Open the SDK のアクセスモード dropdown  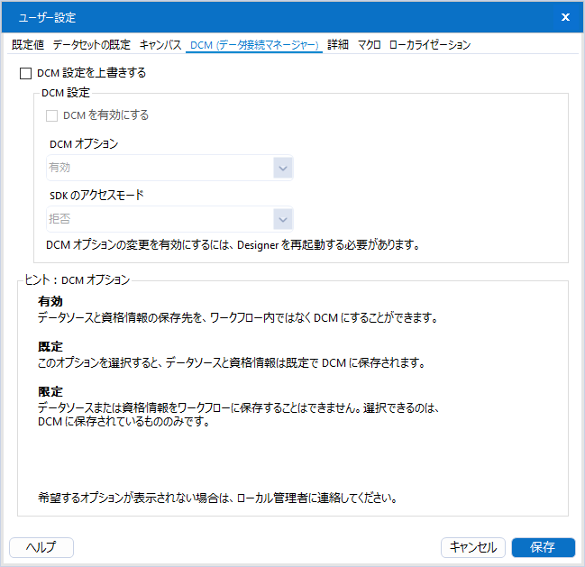click(x=169, y=219)
